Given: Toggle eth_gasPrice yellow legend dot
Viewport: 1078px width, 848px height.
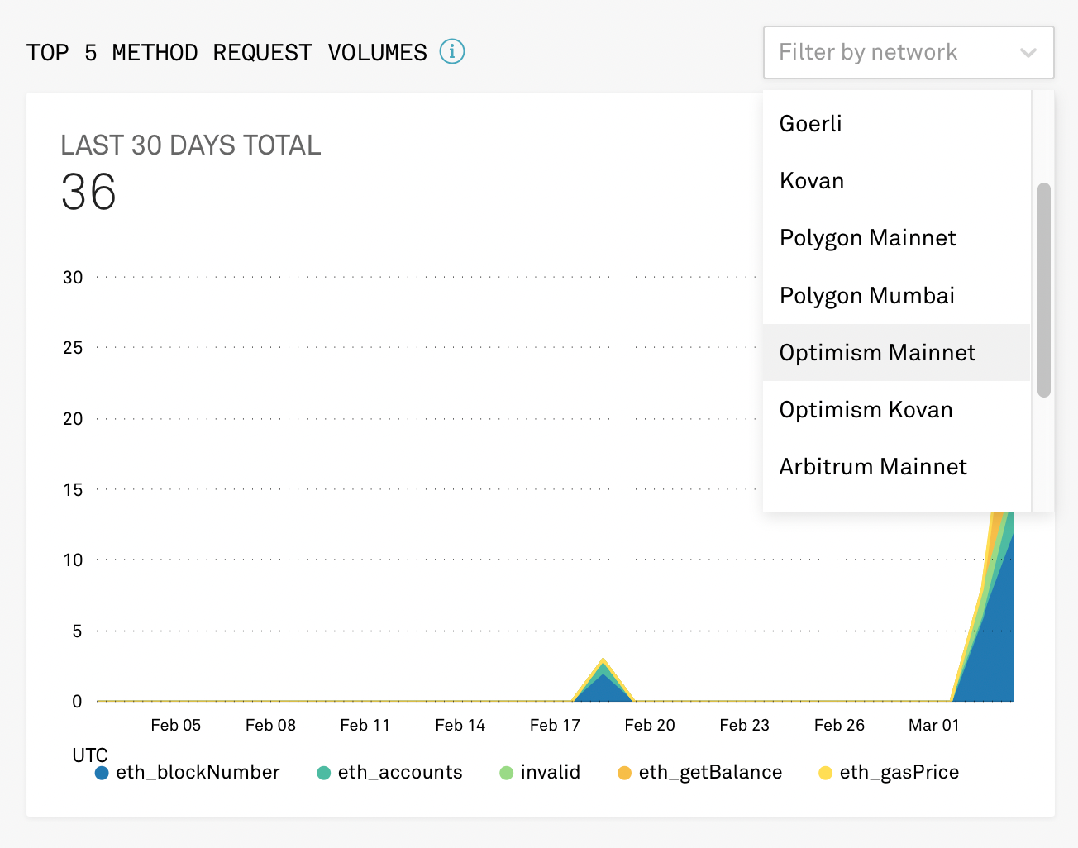Looking at the screenshot, I should (x=825, y=773).
